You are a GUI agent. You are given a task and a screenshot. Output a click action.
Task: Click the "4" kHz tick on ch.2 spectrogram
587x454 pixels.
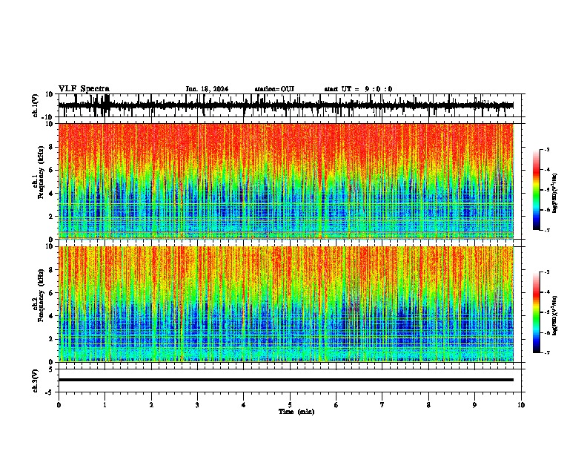(x=51, y=316)
